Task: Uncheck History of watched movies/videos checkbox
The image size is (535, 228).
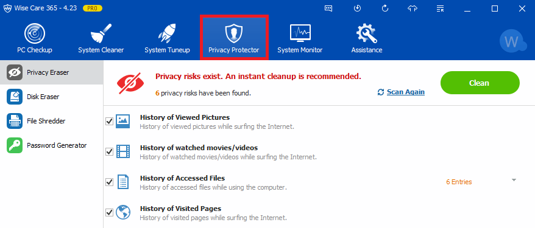Action: click(x=109, y=152)
